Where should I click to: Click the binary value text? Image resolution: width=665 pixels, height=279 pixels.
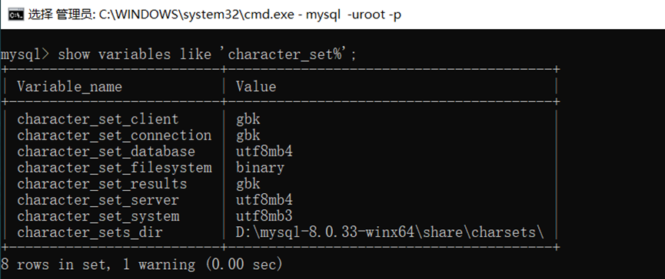260,168
